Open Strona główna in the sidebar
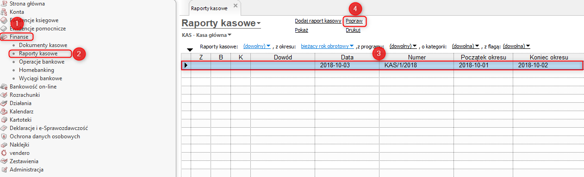The width and height of the screenshot is (584, 177). (27, 4)
